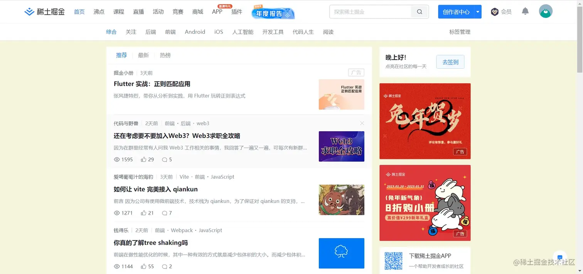Screen dimensions: 583x274
Task: Open the 沸点 nav item
Action: [99, 12]
